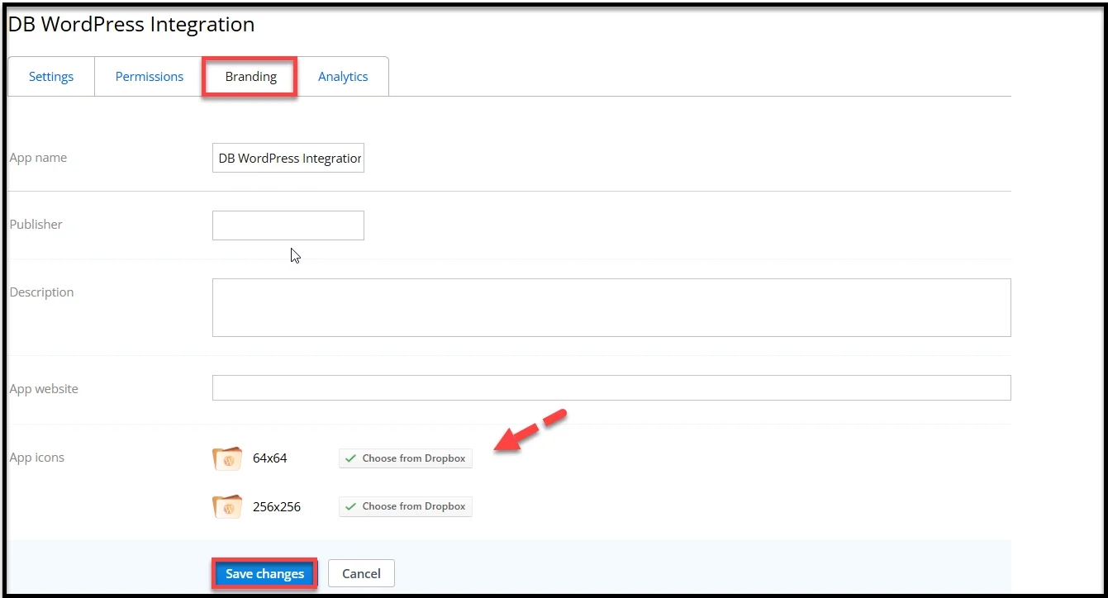Select the Branding tab

point(250,77)
